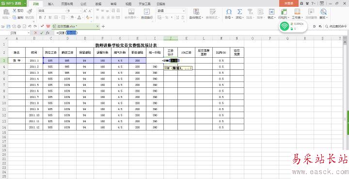Toggle center text alignment
The image size is (349, 179).
(102, 17)
